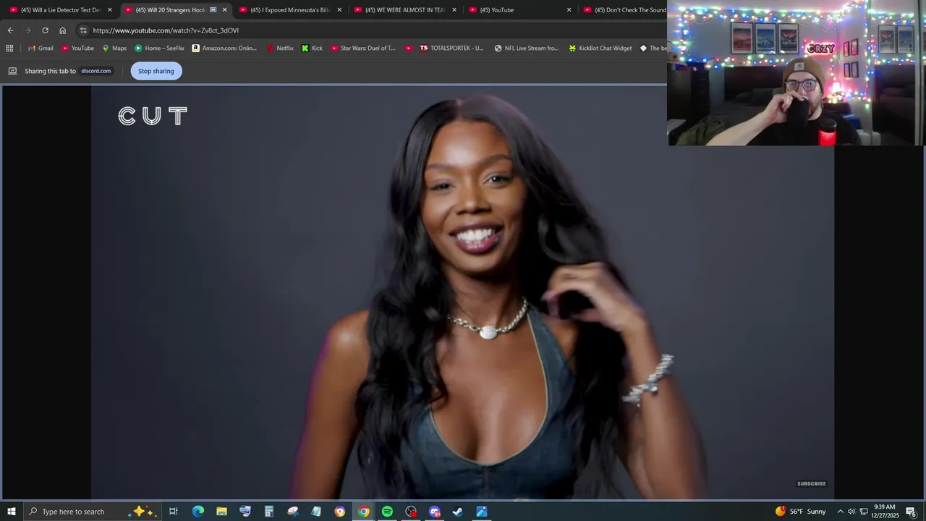Open the Windows notification center
926x521 pixels.
pyautogui.click(x=912, y=512)
